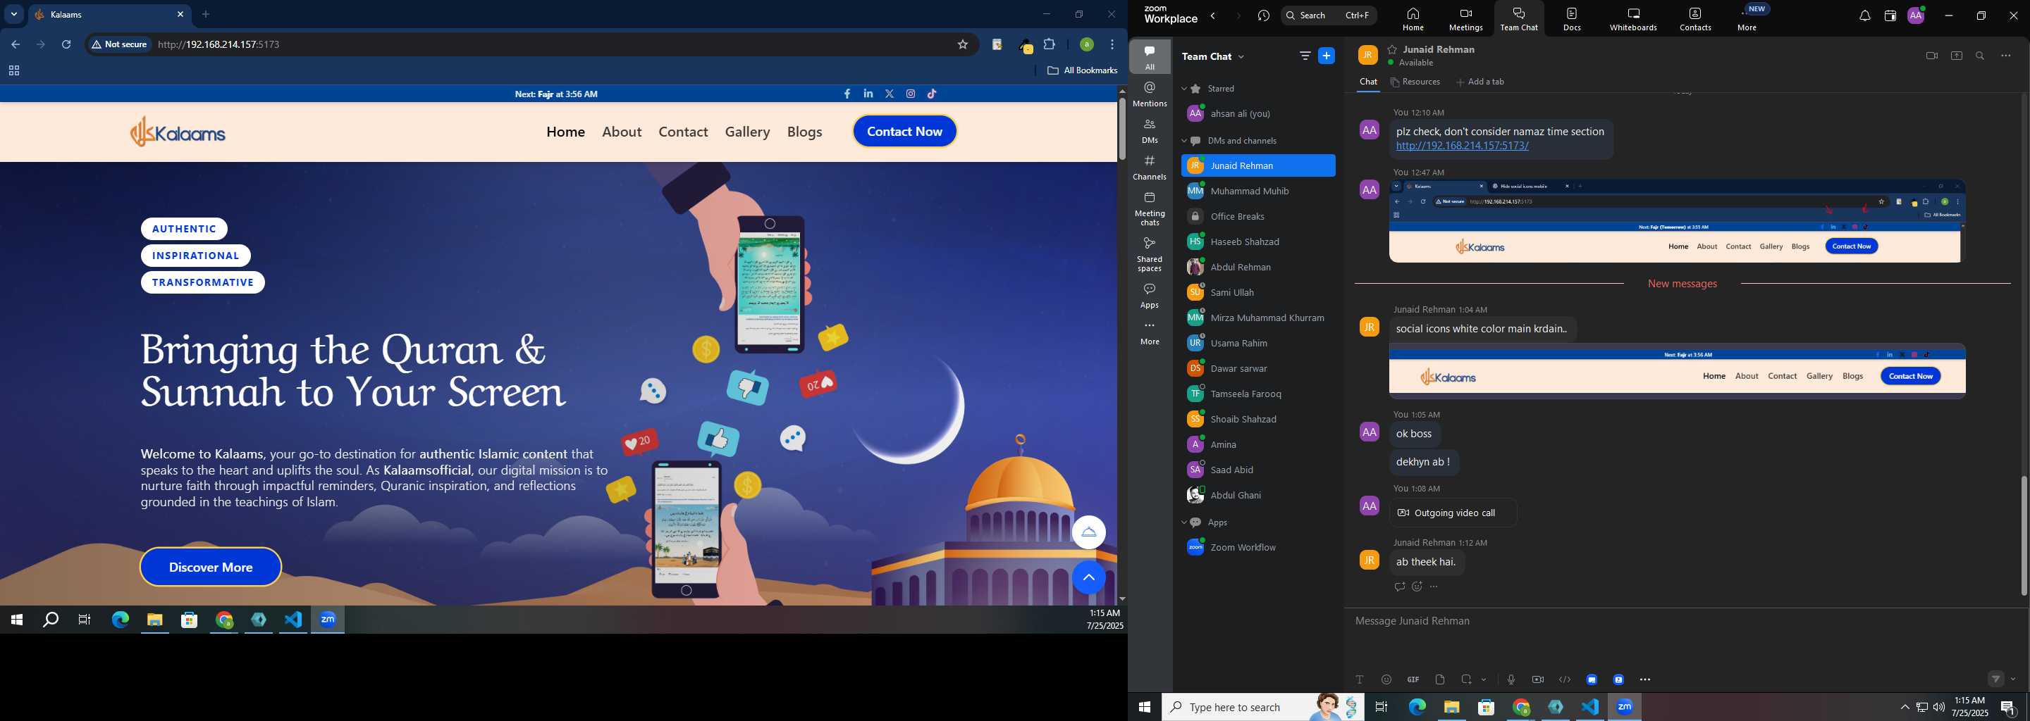Click the sidebar More ellipsis
The width and height of the screenshot is (2030, 721).
tap(1150, 333)
